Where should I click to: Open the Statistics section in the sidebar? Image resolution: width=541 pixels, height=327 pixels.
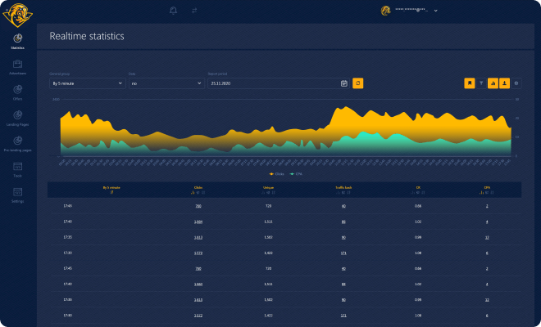17,40
